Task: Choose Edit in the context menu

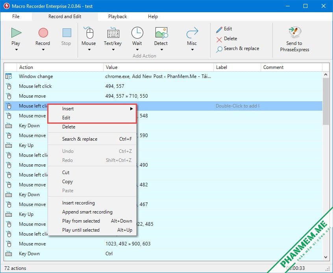Action: (92, 117)
